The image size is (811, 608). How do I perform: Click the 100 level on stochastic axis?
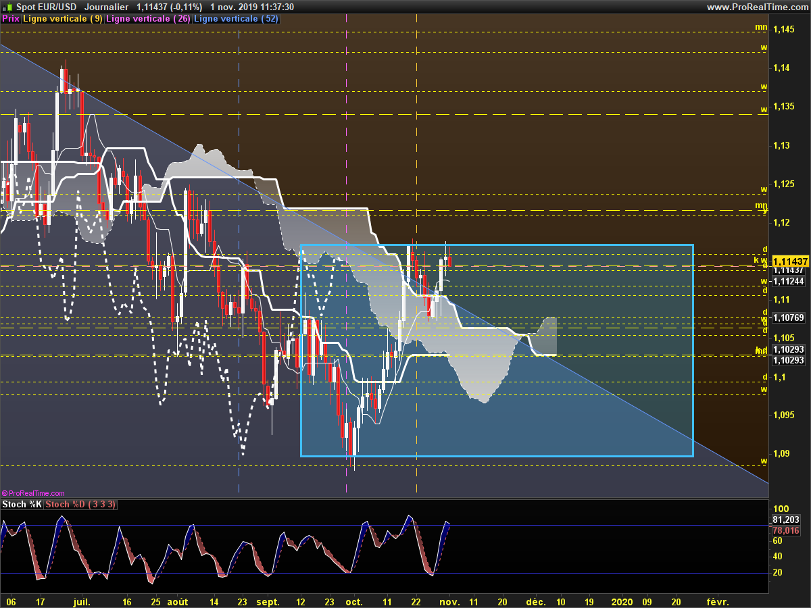[x=781, y=509]
